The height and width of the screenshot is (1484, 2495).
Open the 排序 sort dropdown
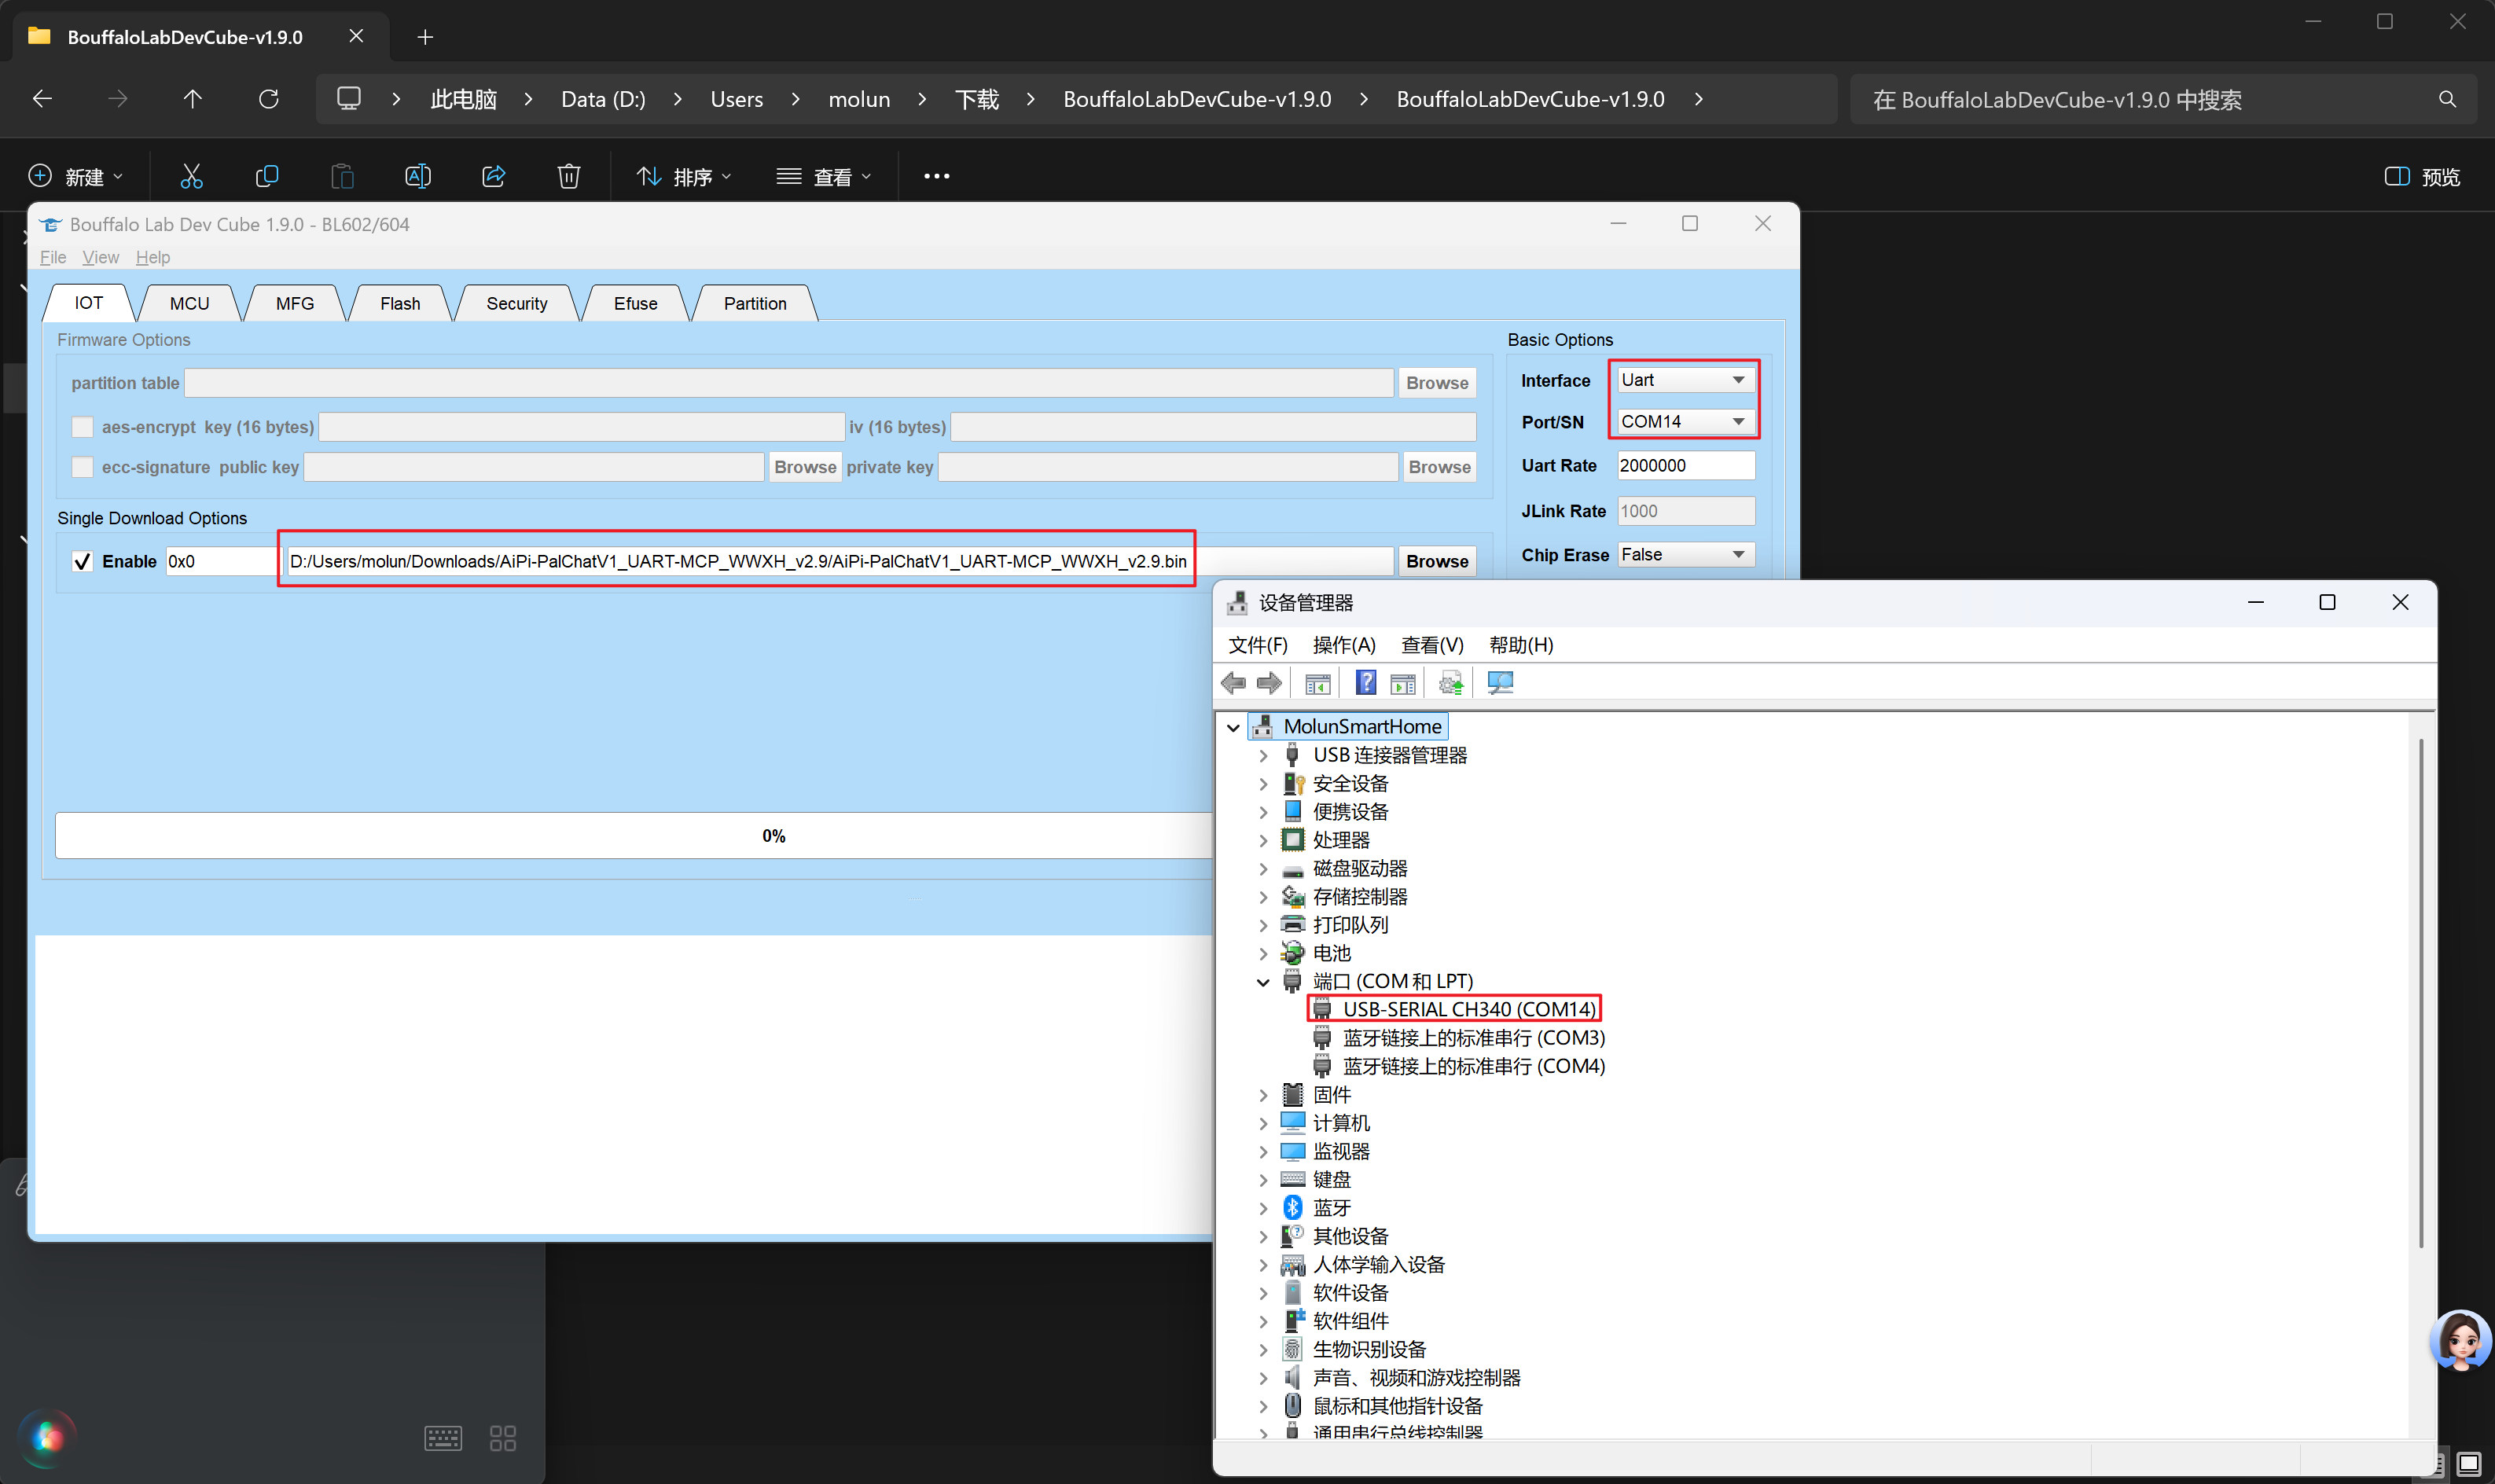click(x=684, y=177)
